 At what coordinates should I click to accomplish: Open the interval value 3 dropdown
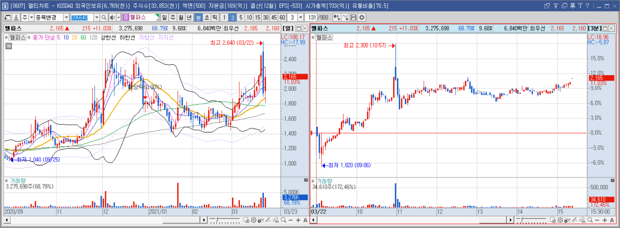coord(301,17)
